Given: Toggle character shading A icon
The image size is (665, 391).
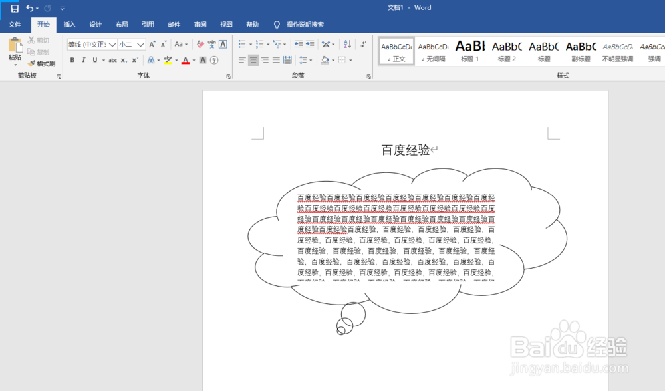Looking at the screenshot, I should point(203,61).
